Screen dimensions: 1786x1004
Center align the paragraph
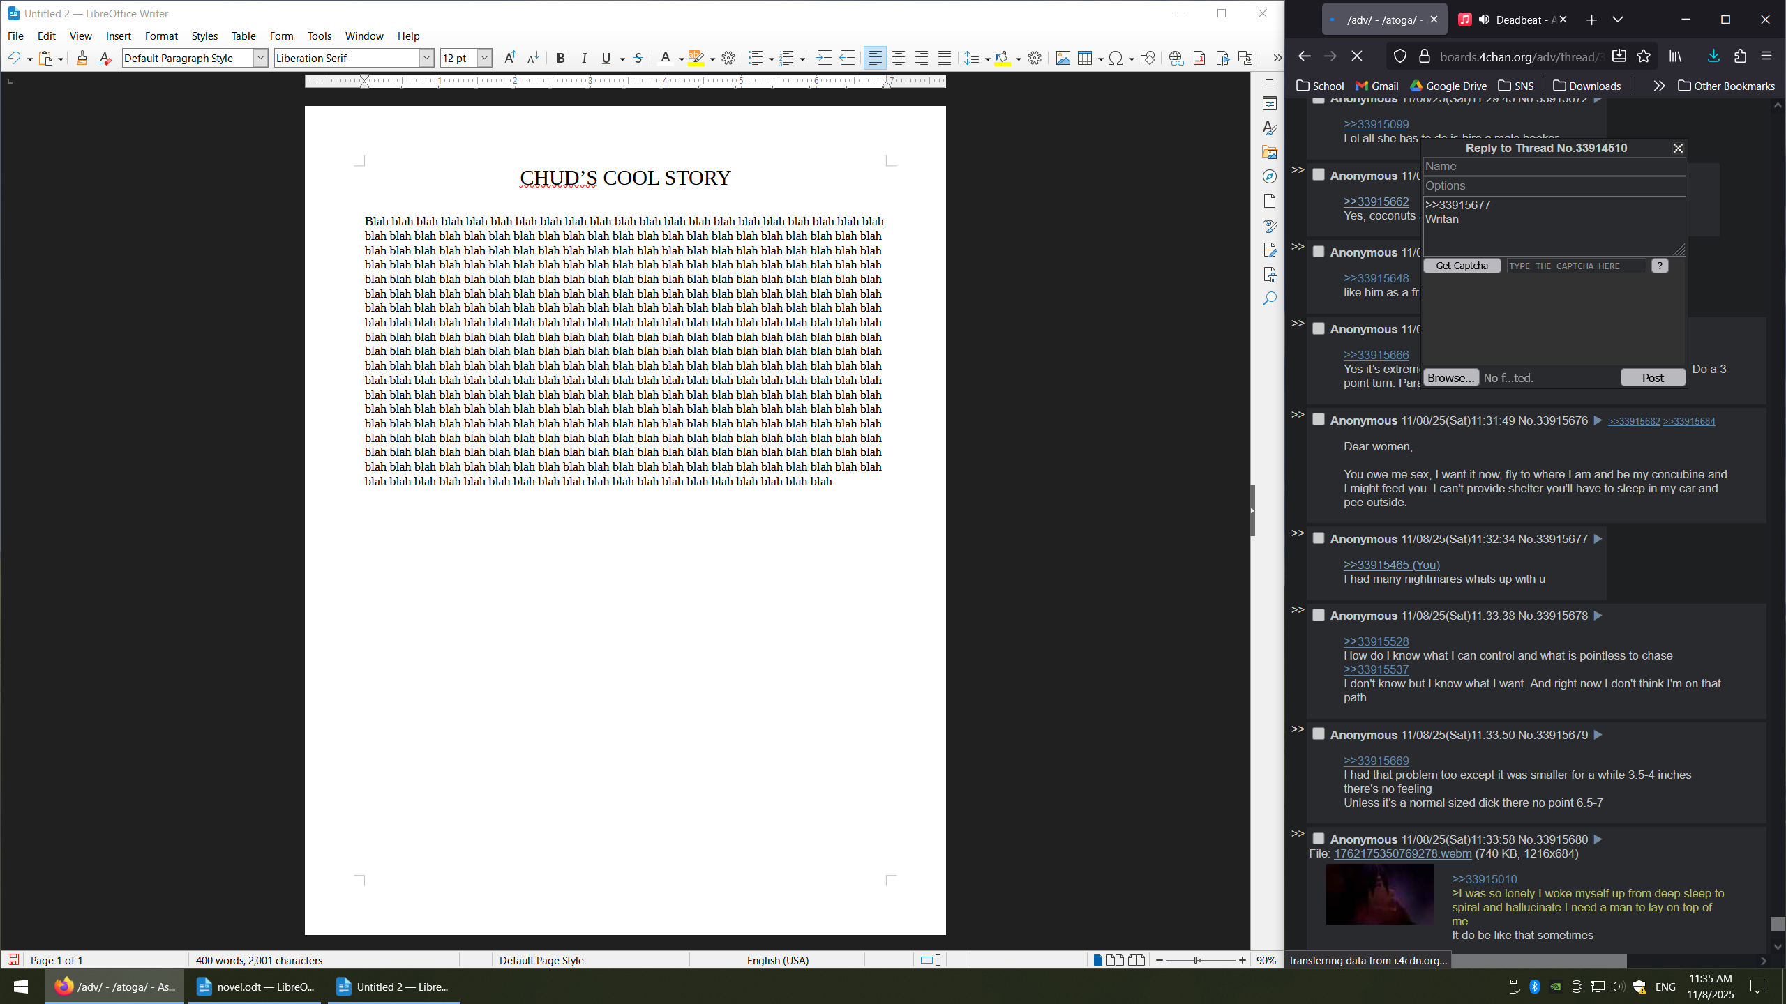pyautogui.click(x=899, y=59)
